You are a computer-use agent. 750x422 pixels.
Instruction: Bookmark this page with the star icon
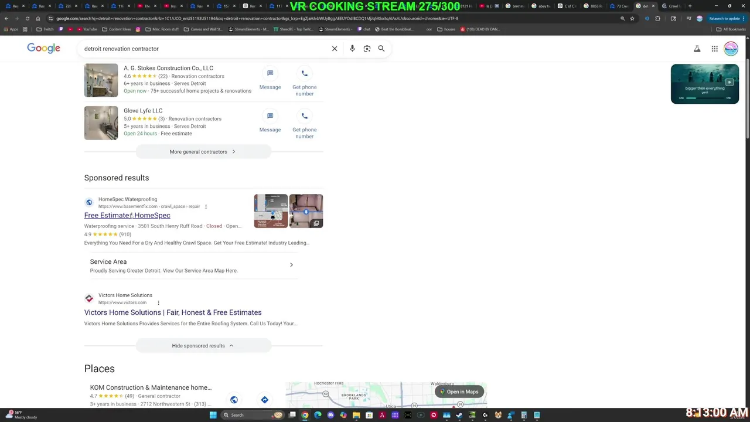point(632,18)
